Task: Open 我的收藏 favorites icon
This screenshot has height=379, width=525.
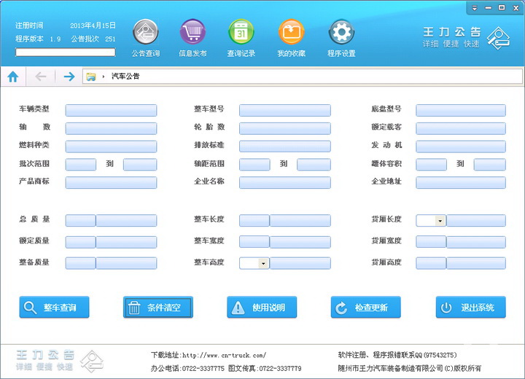Action: point(291,34)
